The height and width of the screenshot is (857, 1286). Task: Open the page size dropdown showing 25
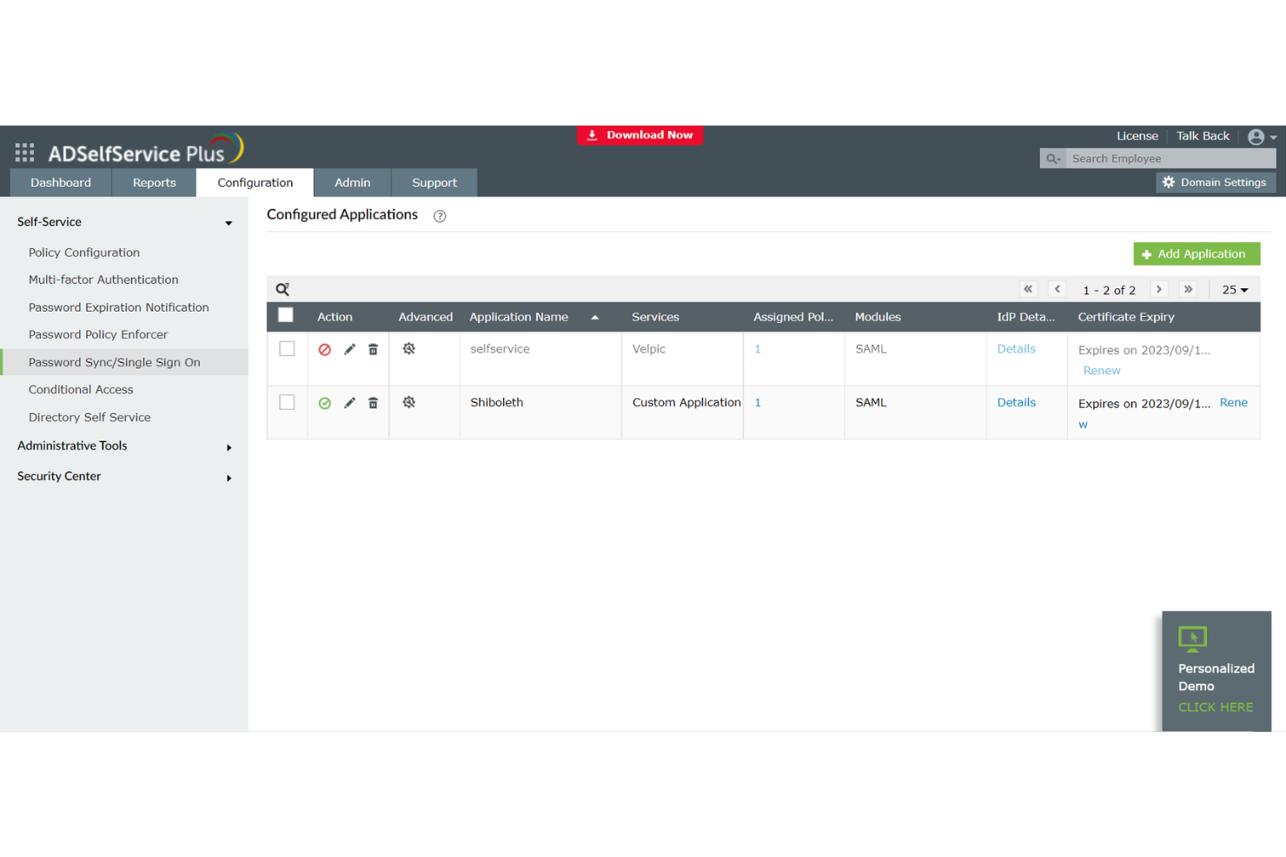point(1234,289)
